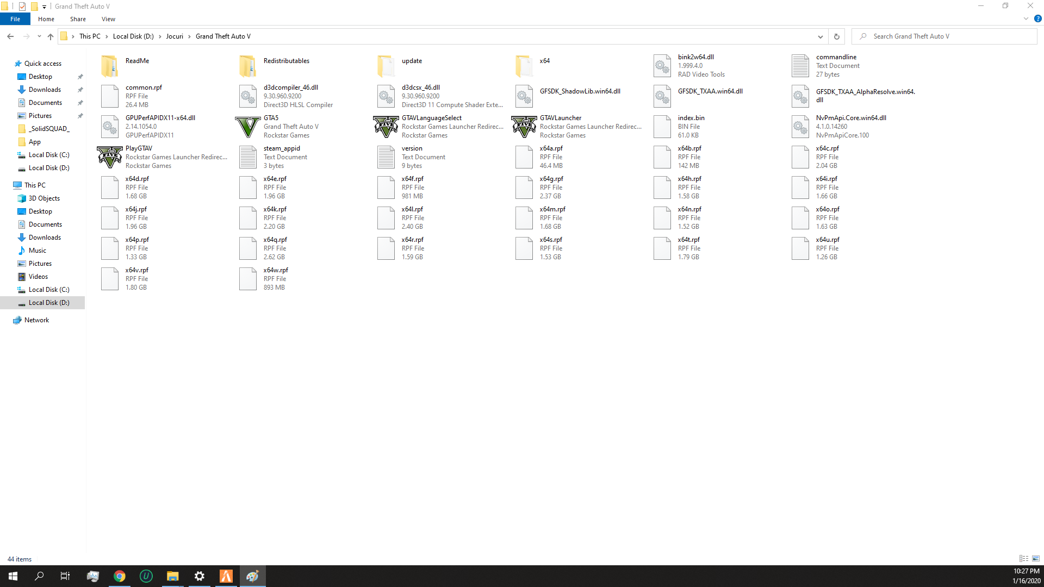Open the Explorer Help icon
The height and width of the screenshot is (587, 1044).
click(x=1037, y=18)
